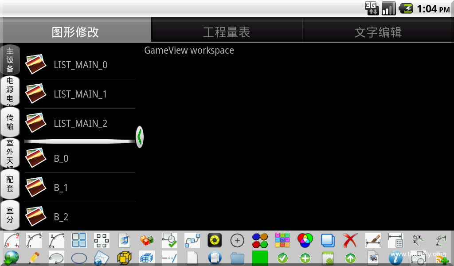Select the 配套 category button

tap(10, 184)
